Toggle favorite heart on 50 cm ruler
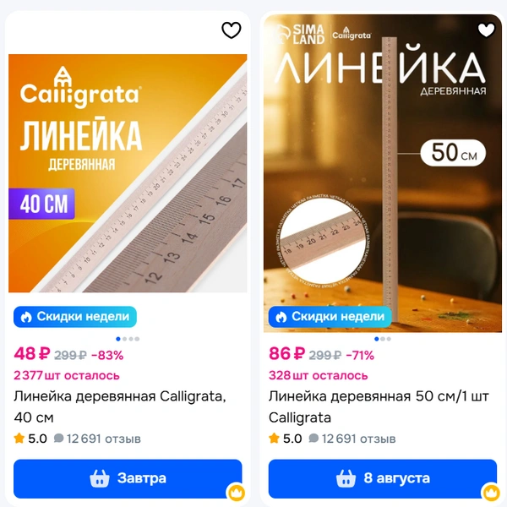The height and width of the screenshot is (507, 507). (x=486, y=30)
